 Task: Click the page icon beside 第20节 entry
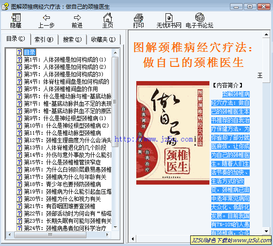(19, 199)
